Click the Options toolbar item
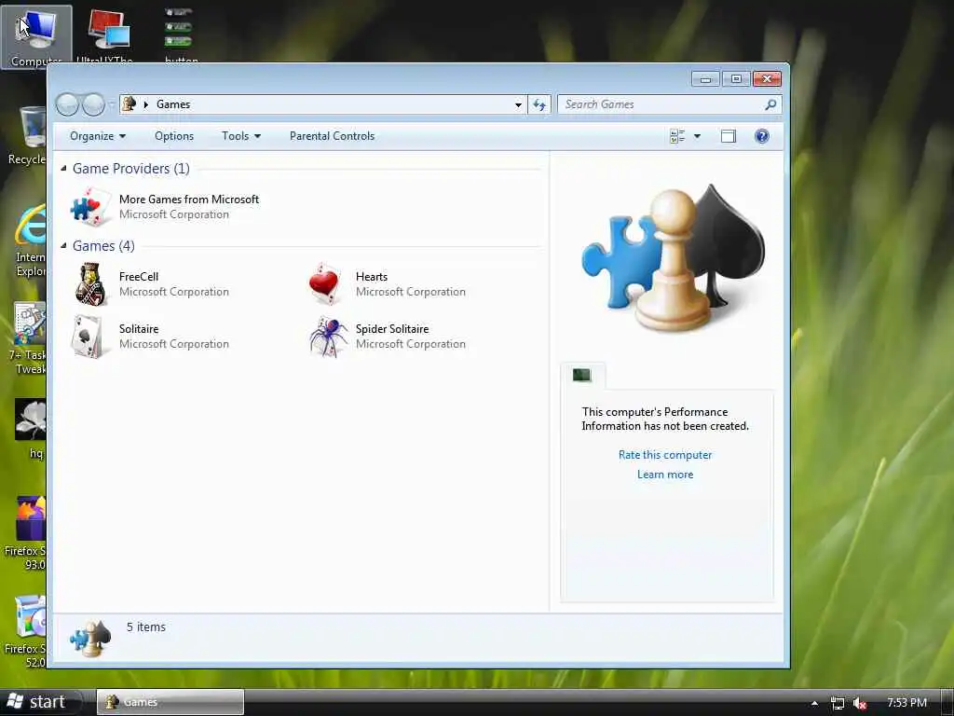This screenshot has width=954, height=716. [x=174, y=136]
